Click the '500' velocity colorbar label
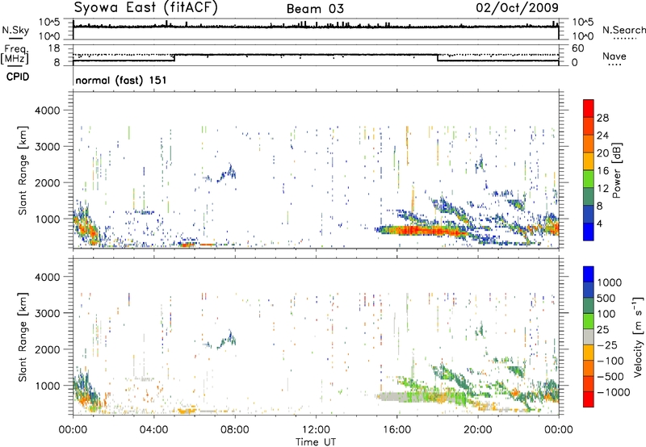 click(x=606, y=299)
